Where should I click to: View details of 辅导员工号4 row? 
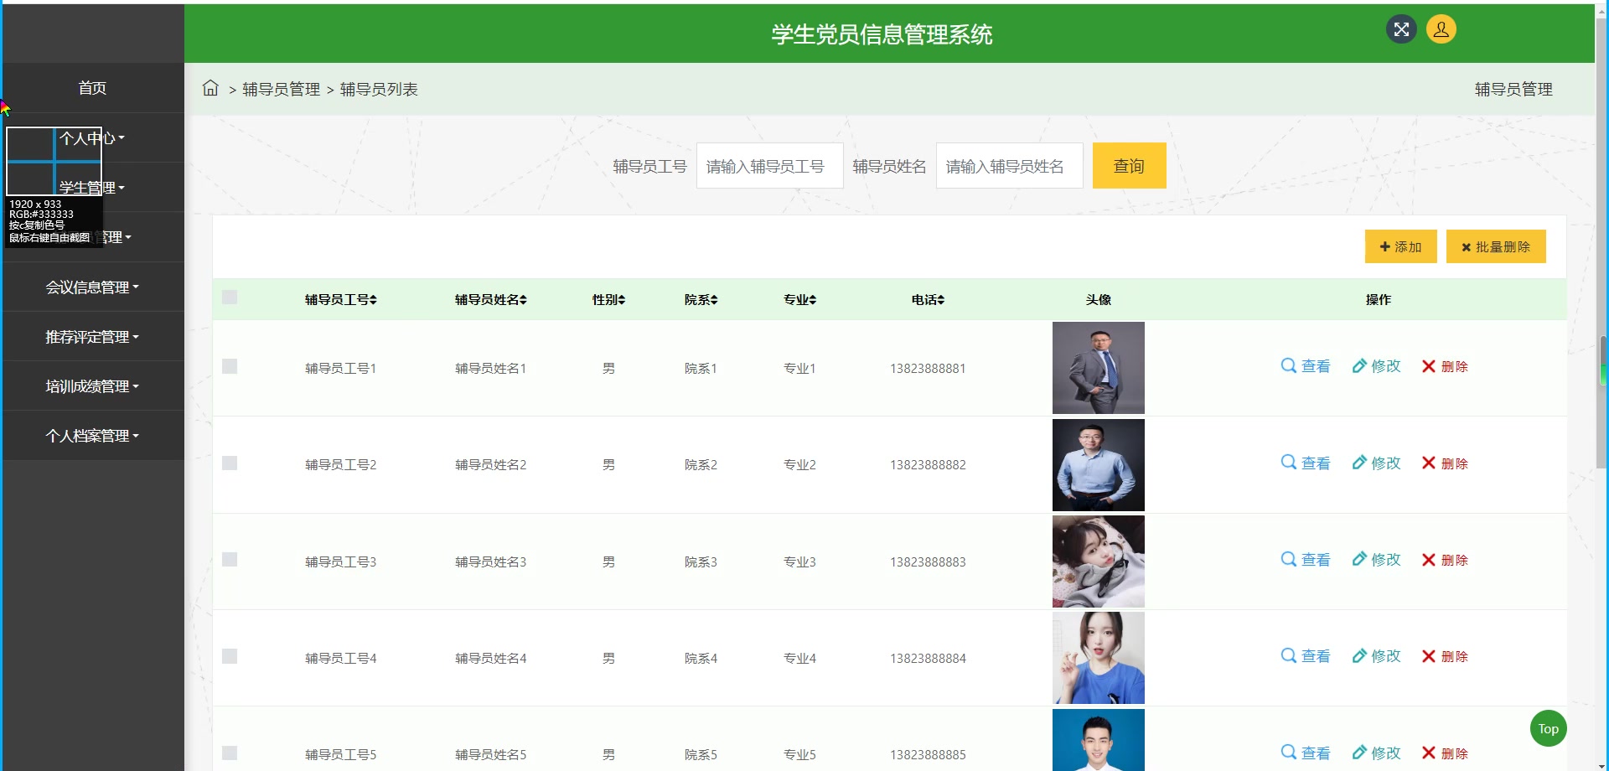point(1306,656)
